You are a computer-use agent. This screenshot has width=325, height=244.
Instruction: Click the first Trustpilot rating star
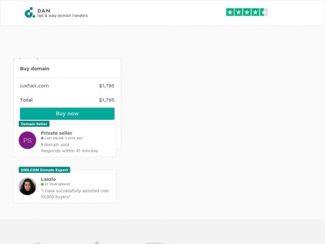(230, 12)
